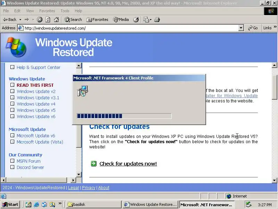The image size is (278, 209).
Task: Open the Tools menu
Action: coord(65,11)
